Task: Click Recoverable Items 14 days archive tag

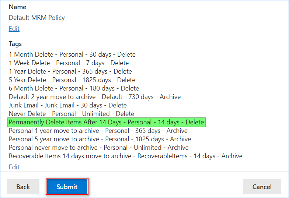Action: point(126,156)
